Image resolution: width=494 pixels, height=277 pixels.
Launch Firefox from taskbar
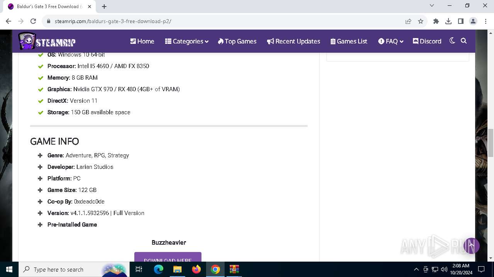tap(196, 269)
